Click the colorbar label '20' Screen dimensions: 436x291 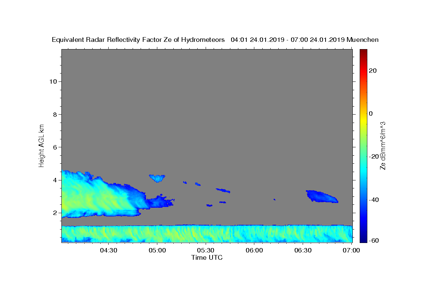coord(373,71)
